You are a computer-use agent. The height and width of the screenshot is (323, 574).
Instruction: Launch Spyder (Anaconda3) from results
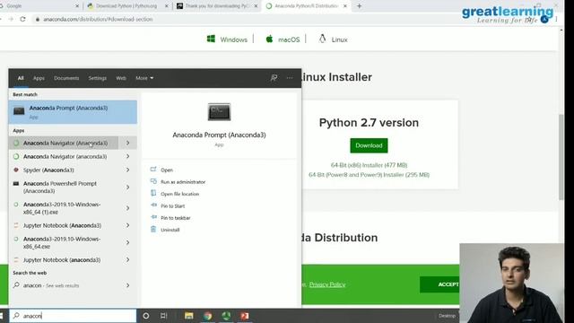pos(64,170)
